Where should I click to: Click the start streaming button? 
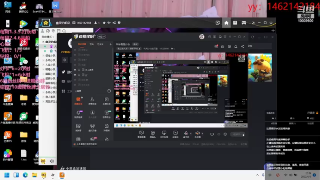click(237, 134)
